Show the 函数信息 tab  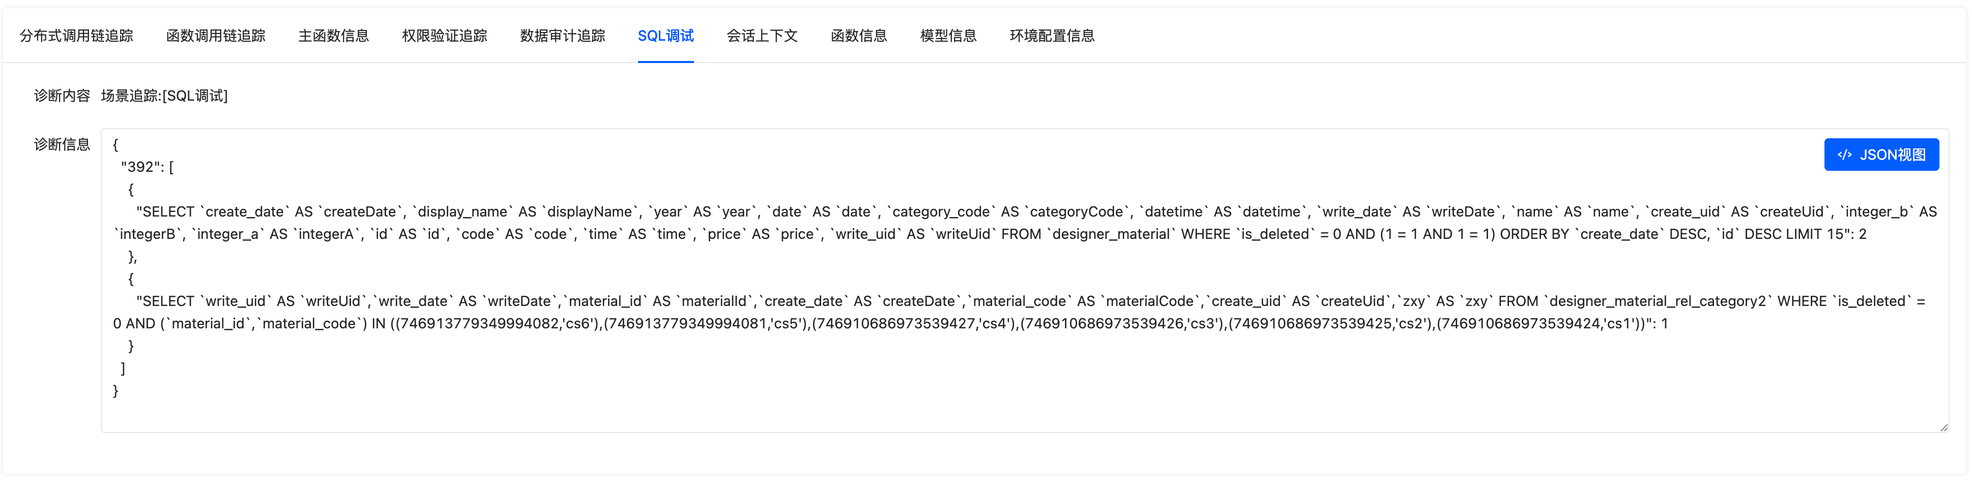[x=859, y=36]
